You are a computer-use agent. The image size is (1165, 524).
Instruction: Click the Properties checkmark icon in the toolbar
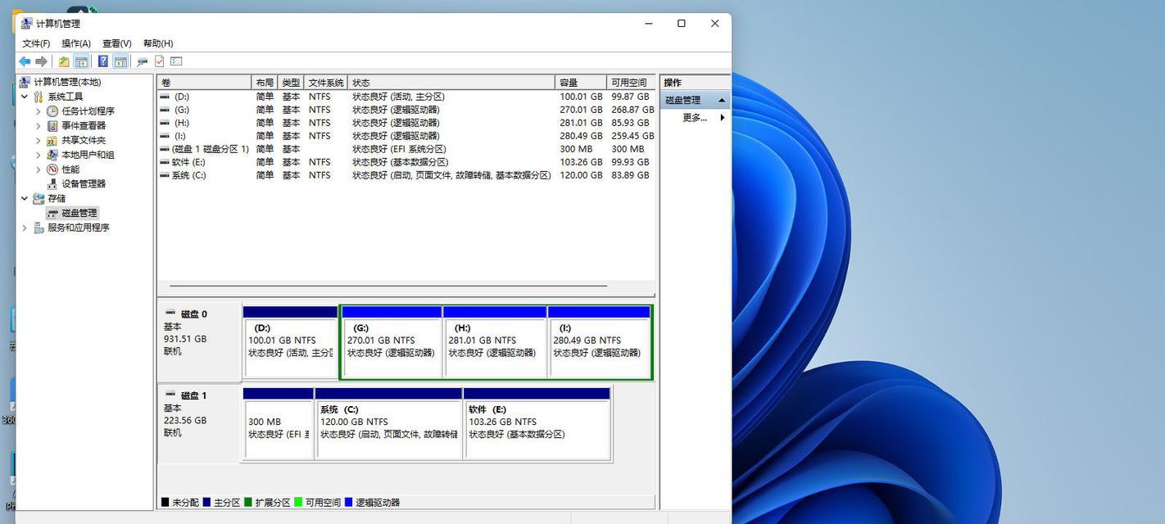point(160,61)
